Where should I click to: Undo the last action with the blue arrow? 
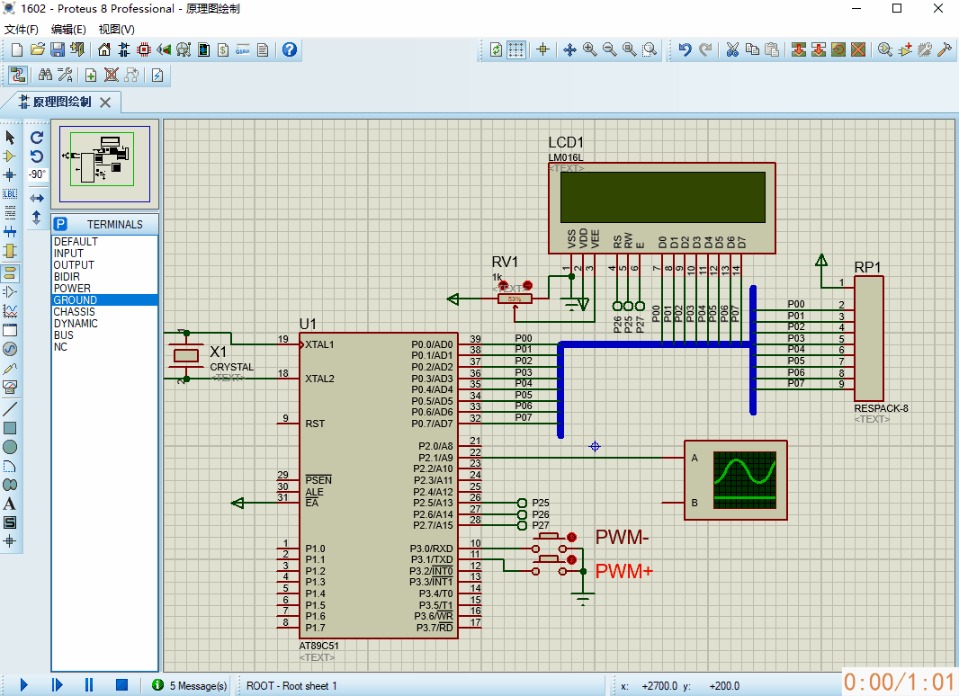(685, 49)
